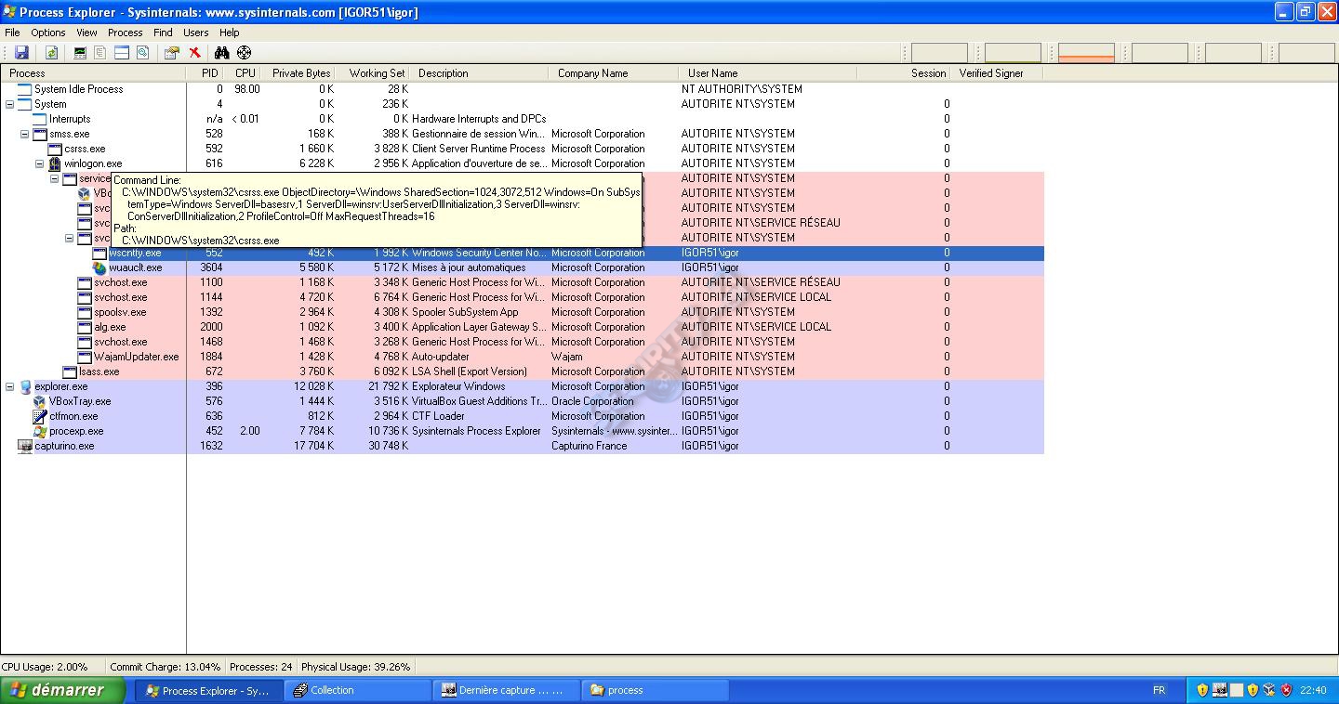Open the Process menu
1339x704 pixels.
tap(126, 33)
